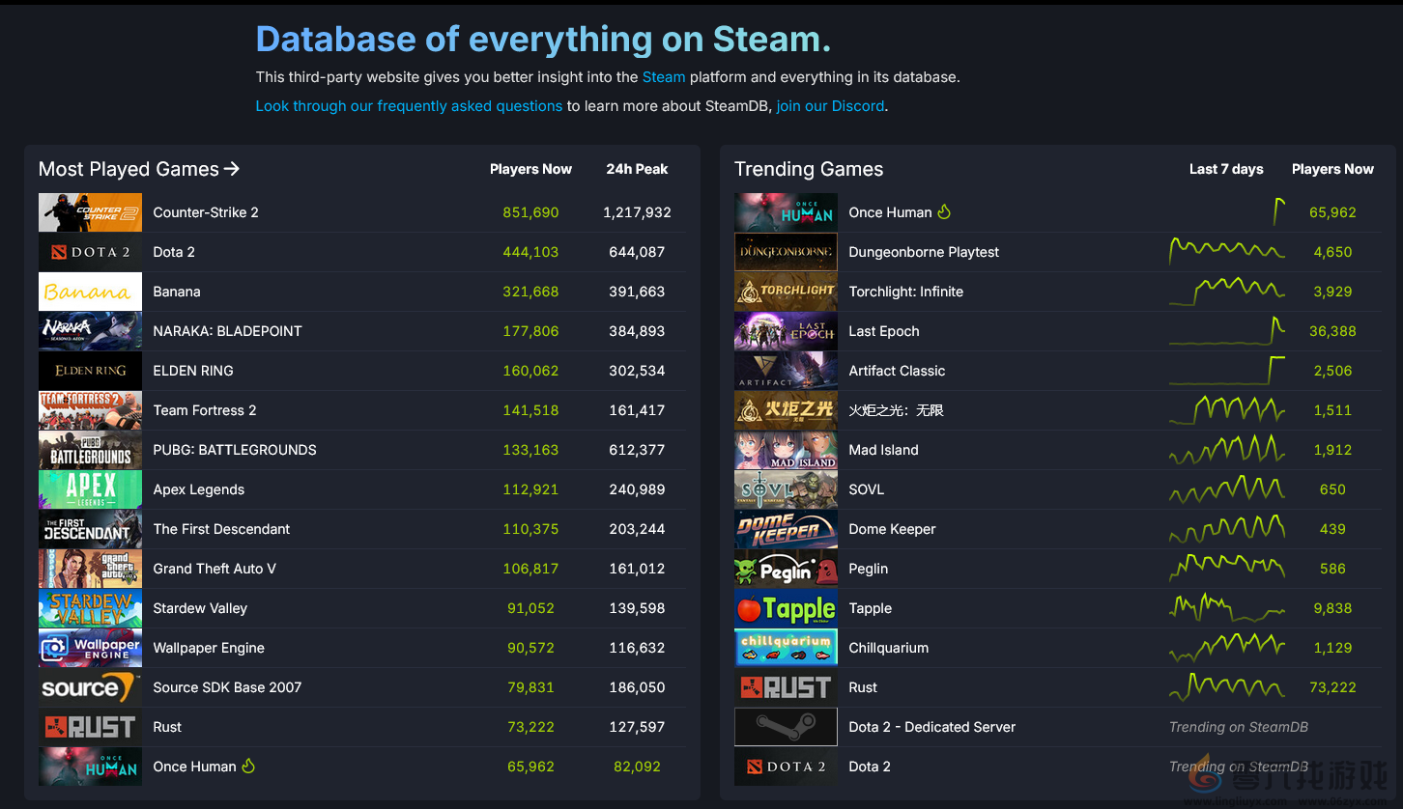Select the Apex Legends game icon
Image resolution: width=1403 pixels, height=809 pixels.
(x=90, y=489)
